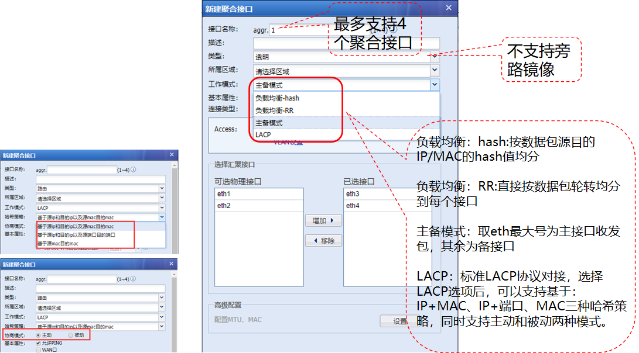The image size is (639, 353).
Task: Choose 基于源mac目的mac option
Action: click(x=101, y=244)
